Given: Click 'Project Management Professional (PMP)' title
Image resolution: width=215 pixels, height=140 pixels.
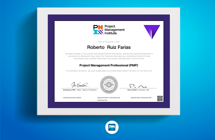Looking at the screenshot, I should tap(109, 65).
